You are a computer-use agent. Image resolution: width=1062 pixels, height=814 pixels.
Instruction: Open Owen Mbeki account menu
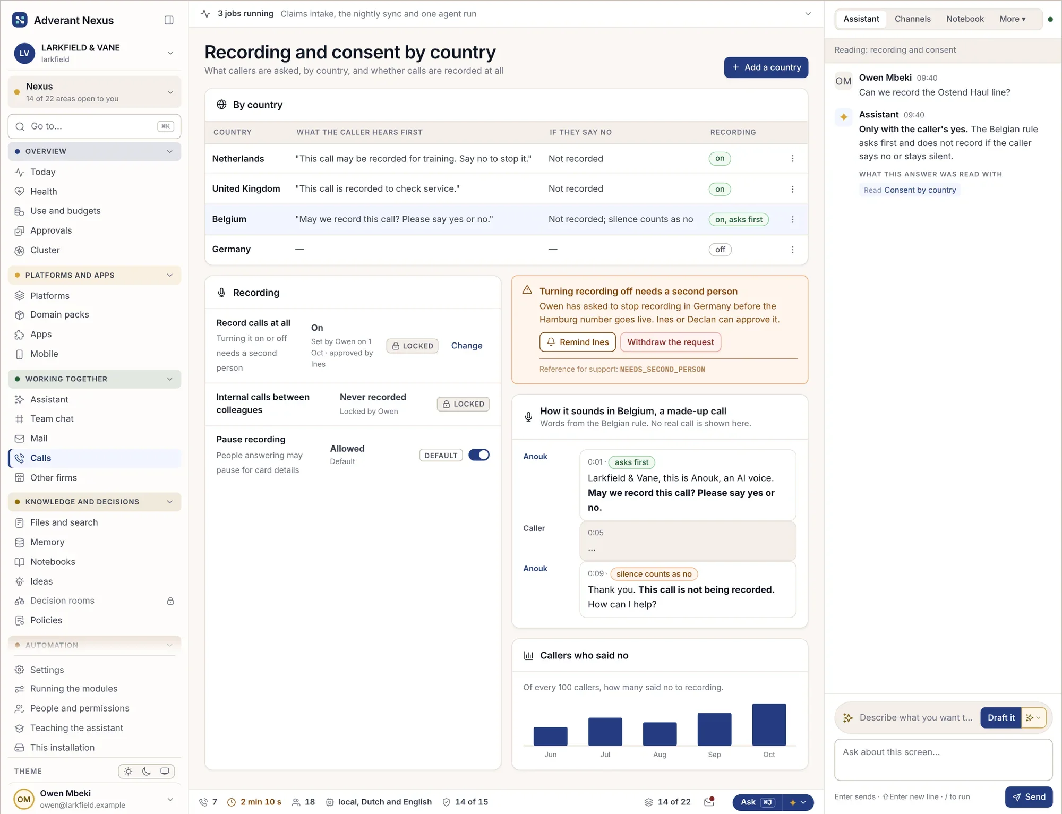click(95, 799)
